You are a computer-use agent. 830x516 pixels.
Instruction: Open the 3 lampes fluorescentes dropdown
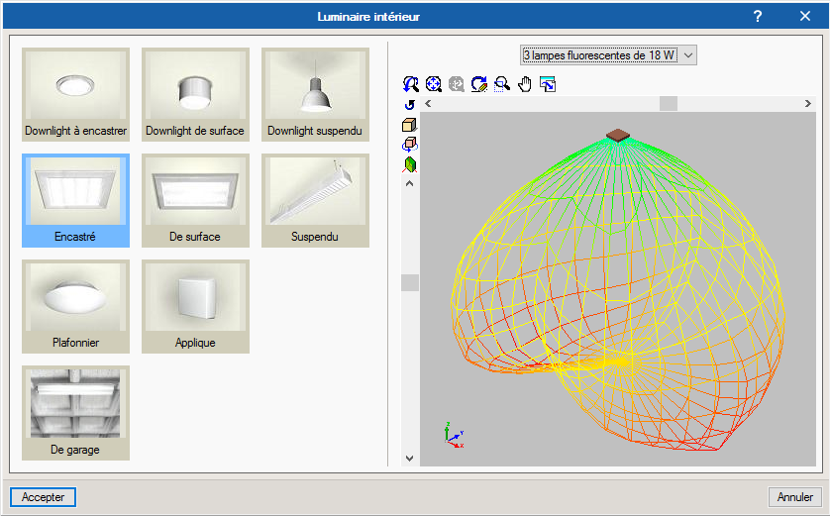click(x=609, y=55)
